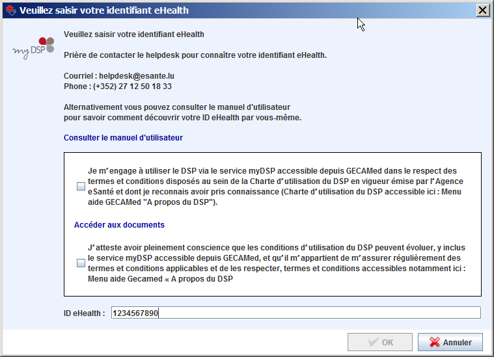
Task: Click the "Prière de contacter le helpdesk" sentence
Action: [x=195, y=55]
